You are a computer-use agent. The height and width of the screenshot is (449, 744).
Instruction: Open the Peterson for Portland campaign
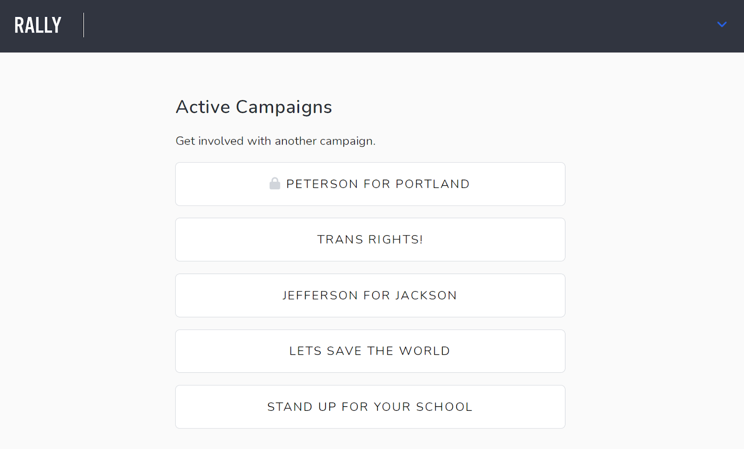coord(370,184)
